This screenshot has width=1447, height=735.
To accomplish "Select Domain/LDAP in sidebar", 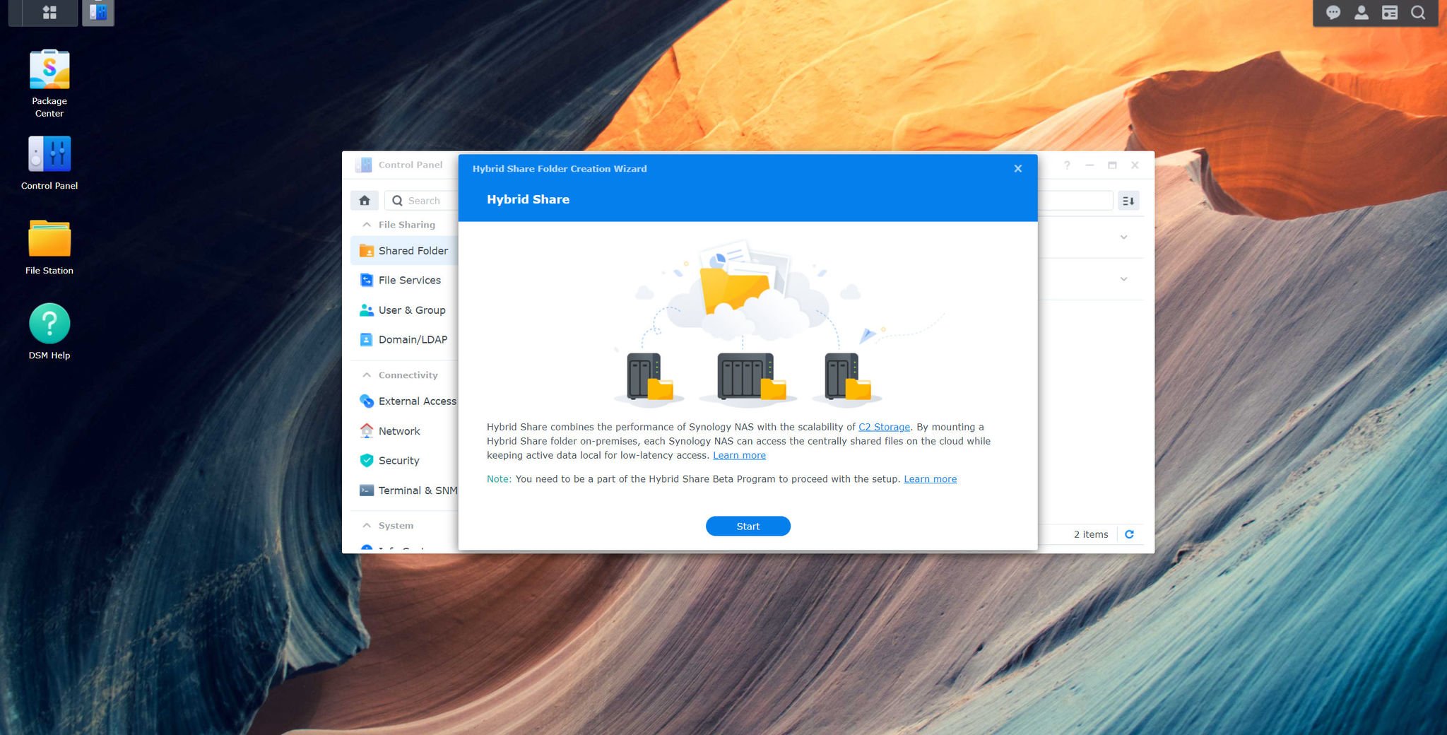I will coord(404,340).
